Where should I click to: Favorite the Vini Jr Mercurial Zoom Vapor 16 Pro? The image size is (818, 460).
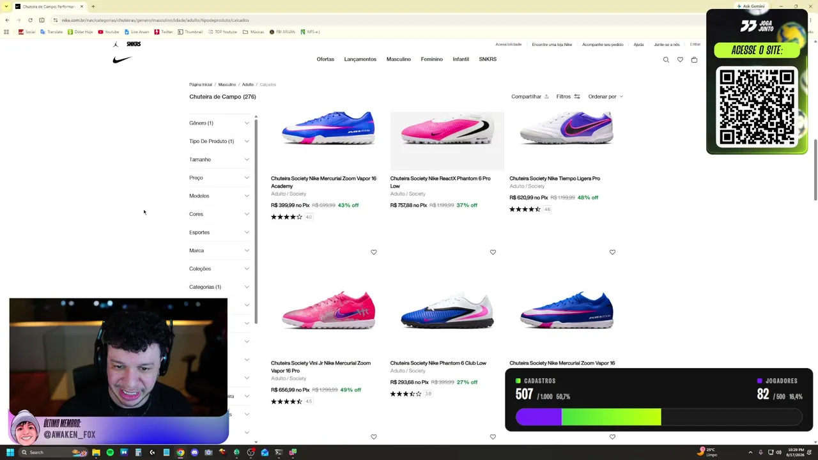point(374,252)
